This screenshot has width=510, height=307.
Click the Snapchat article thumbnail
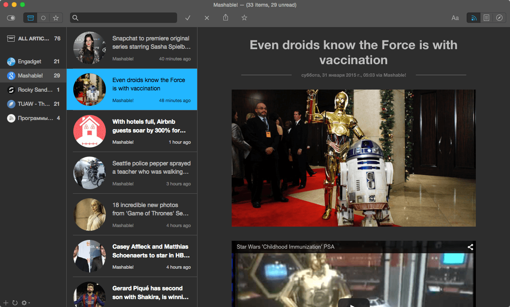pyautogui.click(x=90, y=48)
